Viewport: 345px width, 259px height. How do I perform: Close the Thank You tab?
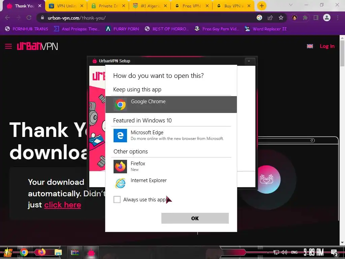click(x=40, y=6)
